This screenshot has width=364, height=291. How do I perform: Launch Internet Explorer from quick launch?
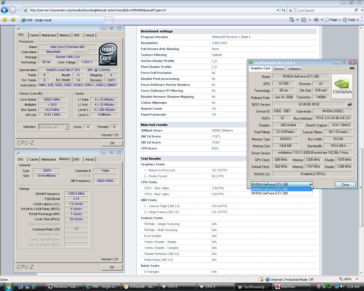[34, 287]
